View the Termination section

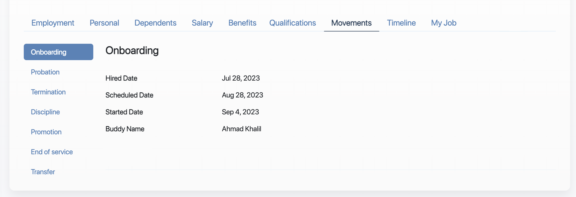48,92
